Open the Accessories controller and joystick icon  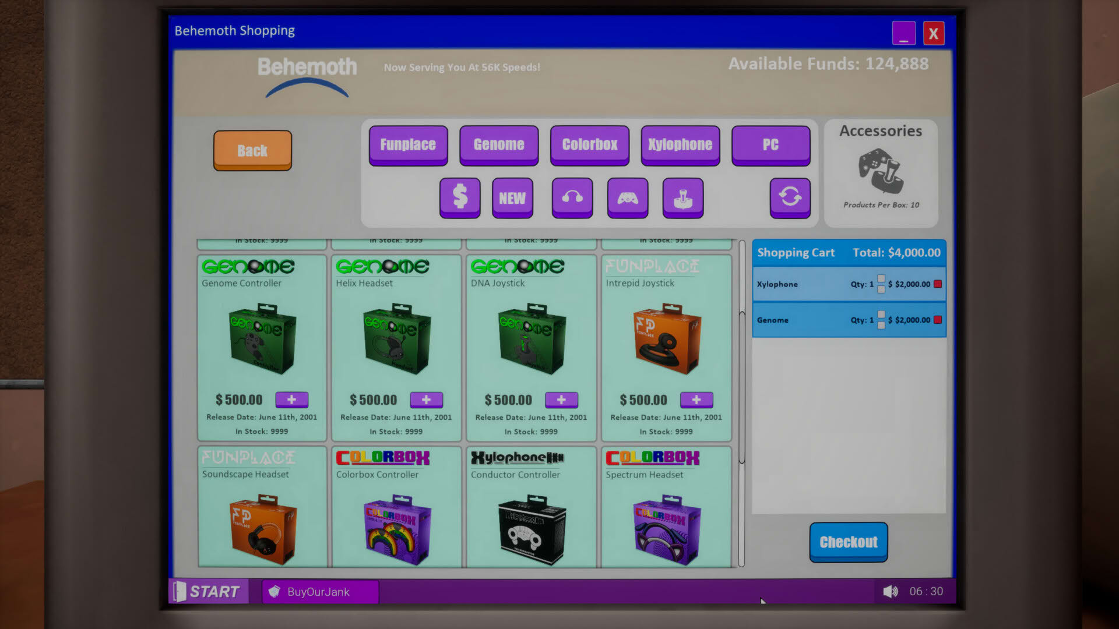[881, 171]
